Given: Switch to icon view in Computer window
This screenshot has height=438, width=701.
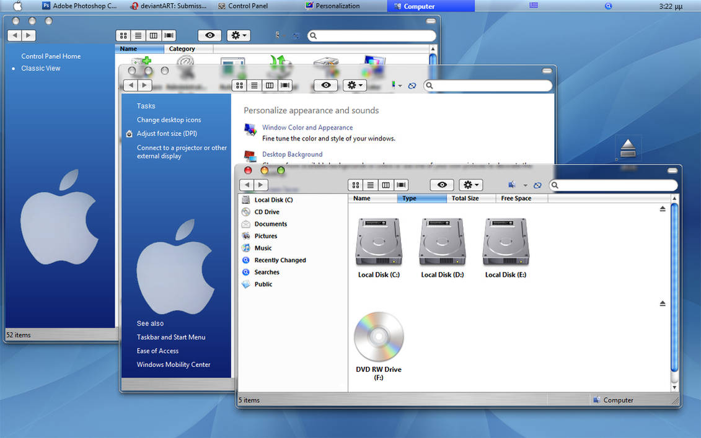Looking at the screenshot, I should (355, 185).
